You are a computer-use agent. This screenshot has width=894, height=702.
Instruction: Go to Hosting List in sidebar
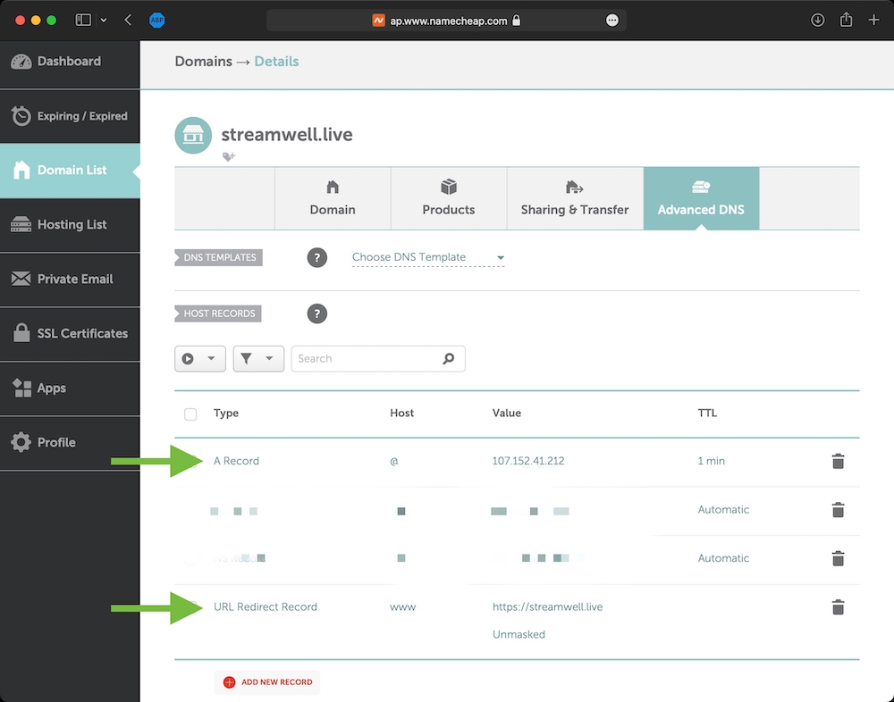pos(70,225)
